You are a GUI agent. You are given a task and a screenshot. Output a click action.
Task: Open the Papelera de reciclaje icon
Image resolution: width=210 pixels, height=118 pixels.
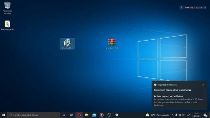[x=7, y=8]
